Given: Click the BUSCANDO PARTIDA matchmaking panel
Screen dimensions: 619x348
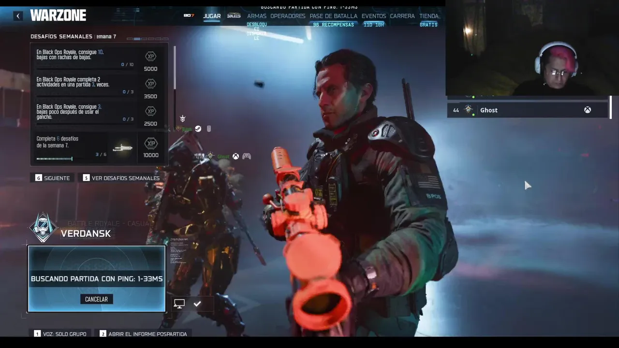Looking at the screenshot, I should (x=97, y=279).
